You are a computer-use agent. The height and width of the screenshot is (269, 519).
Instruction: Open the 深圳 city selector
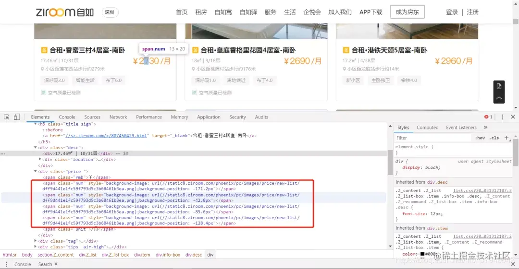[x=110, y=12]
